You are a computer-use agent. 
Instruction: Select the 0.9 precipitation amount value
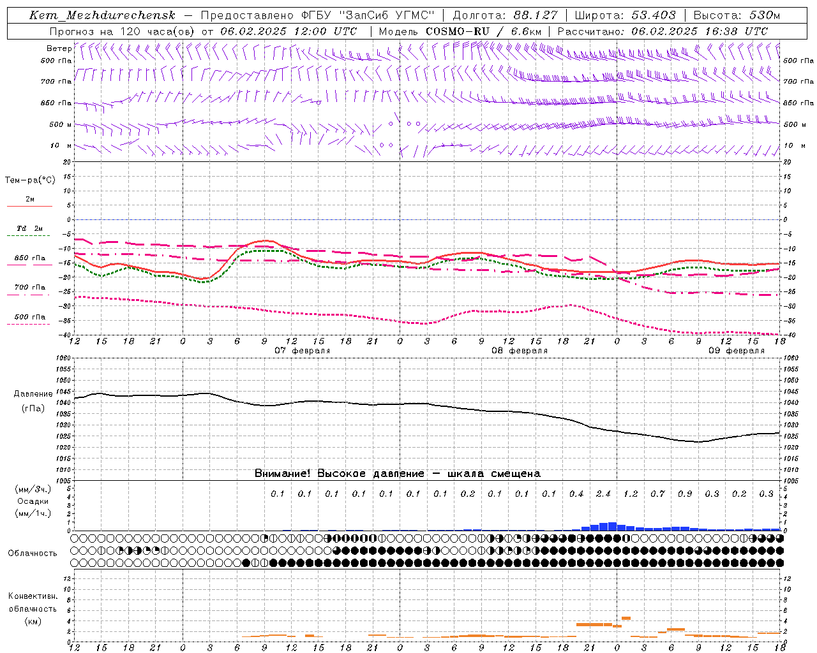coord(685,494)
